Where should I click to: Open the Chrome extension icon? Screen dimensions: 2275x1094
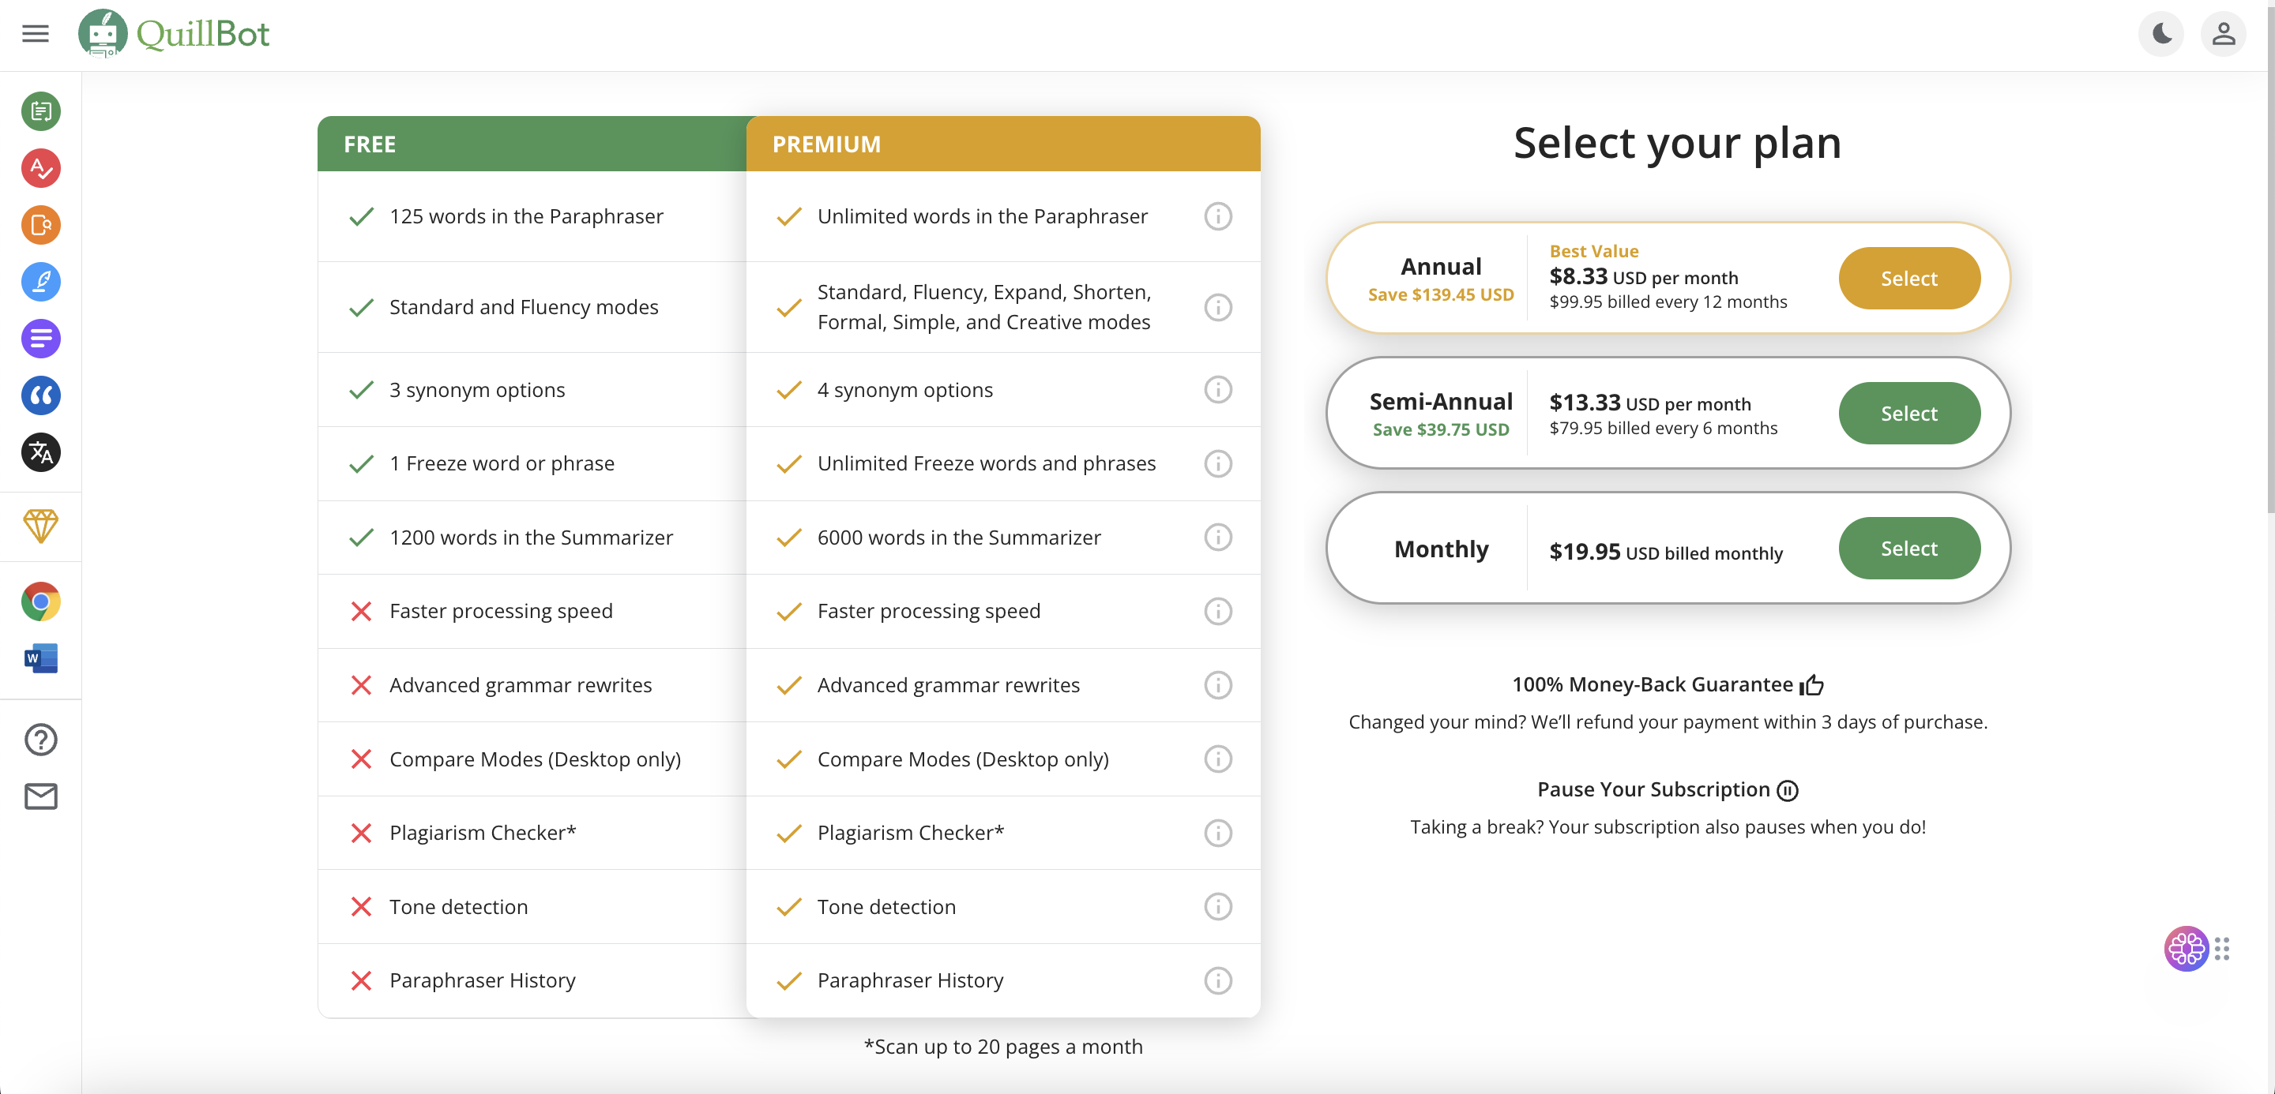(40, 601)
